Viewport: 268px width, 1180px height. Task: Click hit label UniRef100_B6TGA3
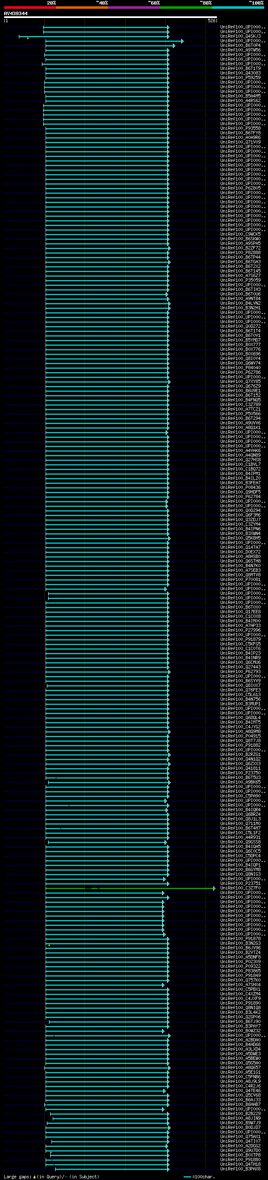pos(240,262)
